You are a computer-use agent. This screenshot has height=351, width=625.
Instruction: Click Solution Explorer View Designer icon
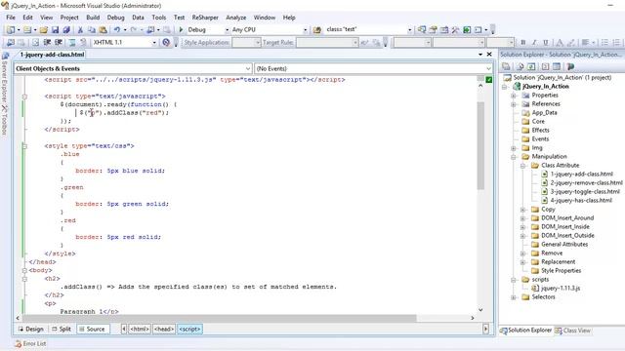[557, 67]
